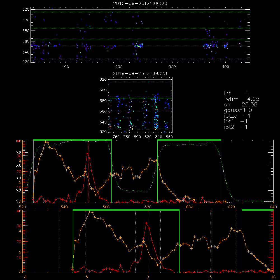Click the orange curve's highest point in bottom plot
Image resolution: width=280 pixels, height=280 pixels.
[x=90, y=212]
